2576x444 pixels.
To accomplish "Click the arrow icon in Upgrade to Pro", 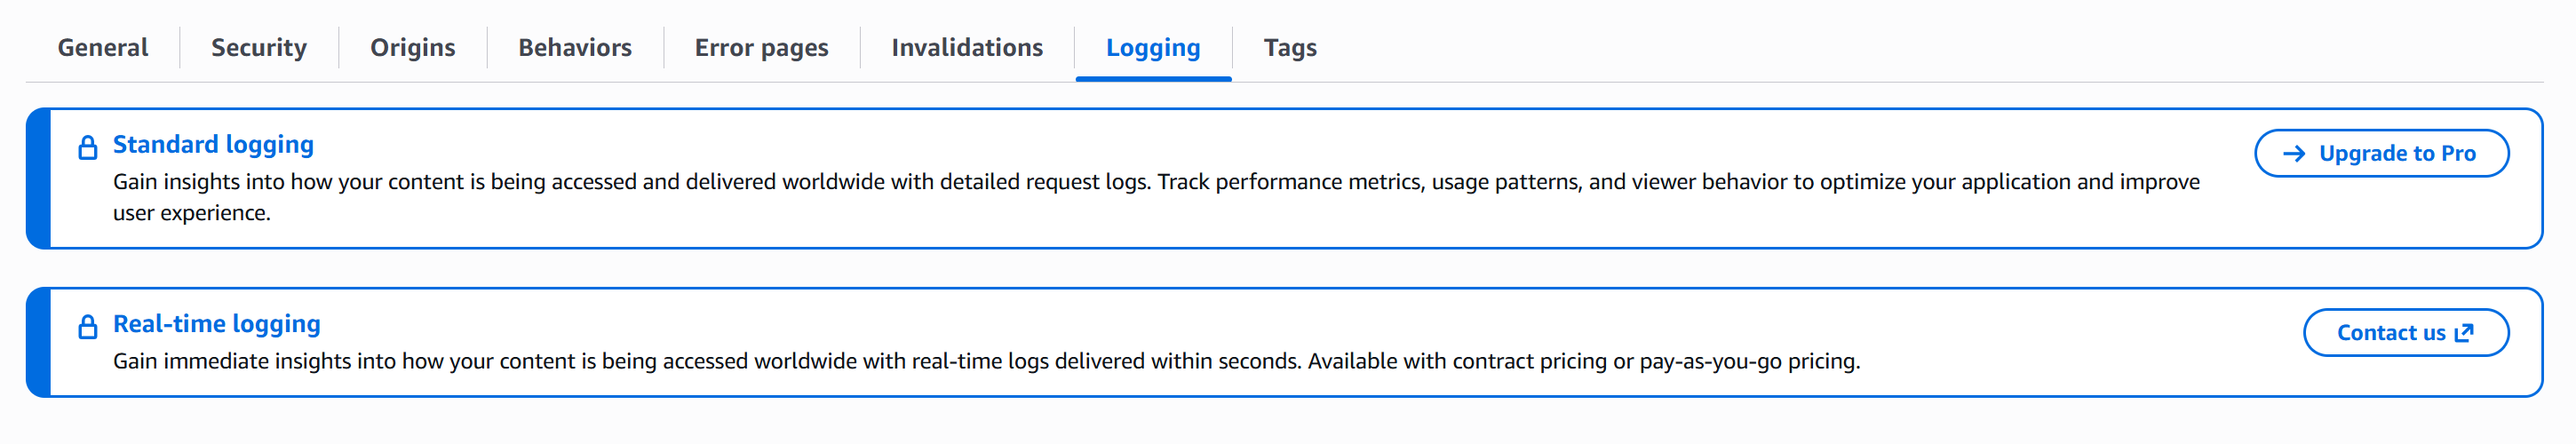I will coord(2294,154).
